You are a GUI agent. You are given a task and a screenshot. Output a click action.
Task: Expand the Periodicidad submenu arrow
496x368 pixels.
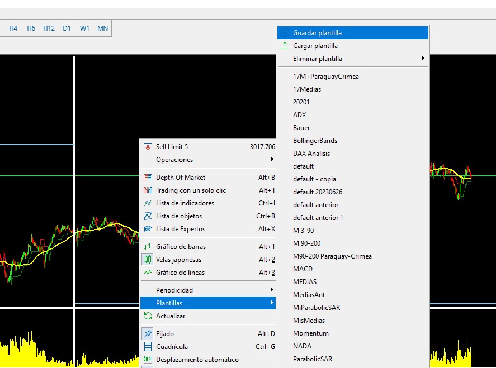(x=272, y=290)
